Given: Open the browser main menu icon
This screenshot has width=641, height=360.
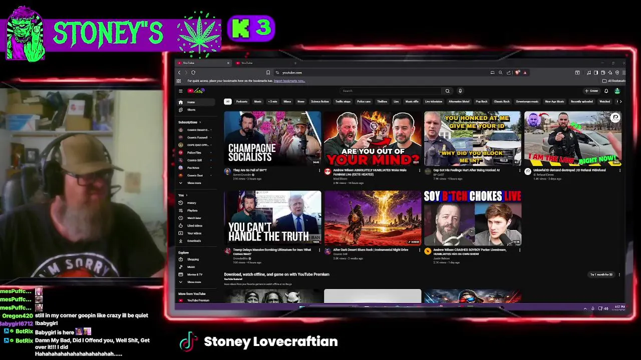Looking at the screenshot, I should click(623, 72).
